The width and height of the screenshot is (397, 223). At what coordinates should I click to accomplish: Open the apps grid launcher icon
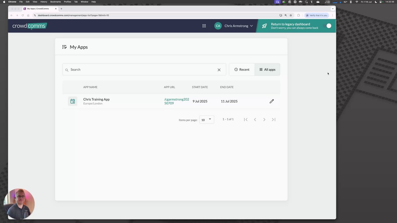pyautogui.click(x=204, y=26)
